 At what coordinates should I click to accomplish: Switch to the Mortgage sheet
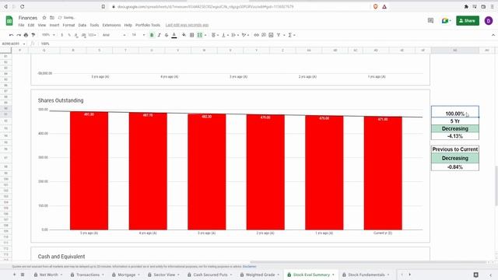126,275
